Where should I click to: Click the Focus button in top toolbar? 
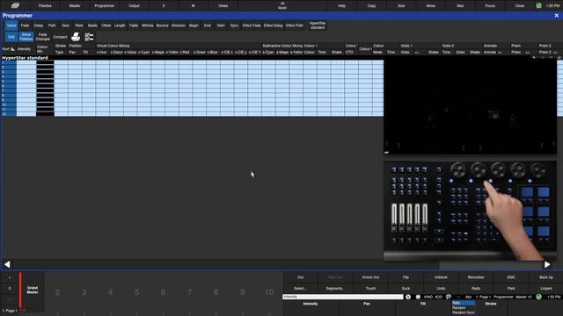(x=490, y=5)
